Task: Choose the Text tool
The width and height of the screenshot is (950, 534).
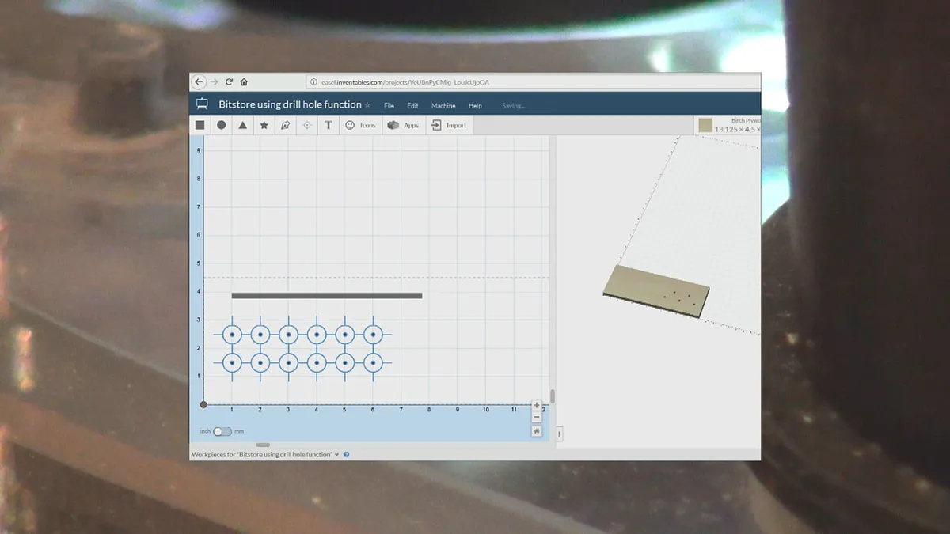Action: (x=329, y=125)
